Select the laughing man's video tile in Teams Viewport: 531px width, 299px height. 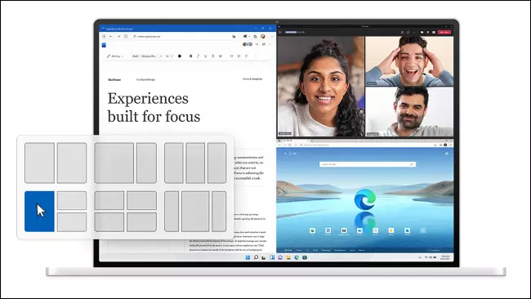[x=409, y=61]
